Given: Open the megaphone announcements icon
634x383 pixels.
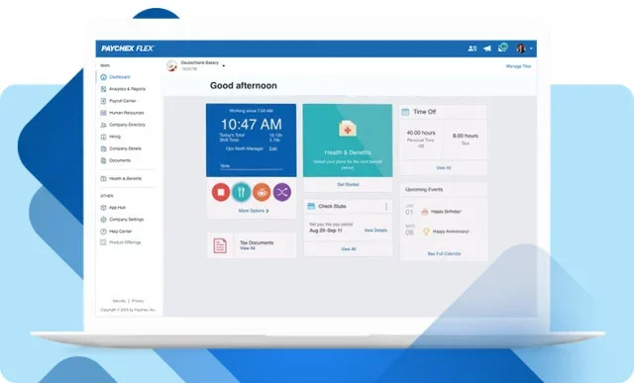Looking at the screenshot, I should [487, 48].
